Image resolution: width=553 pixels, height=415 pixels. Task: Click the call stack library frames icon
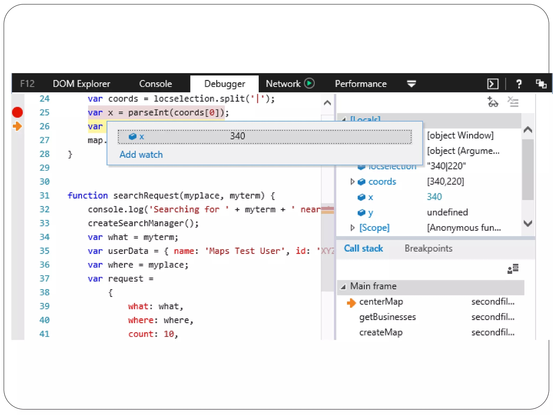(513, 269)
